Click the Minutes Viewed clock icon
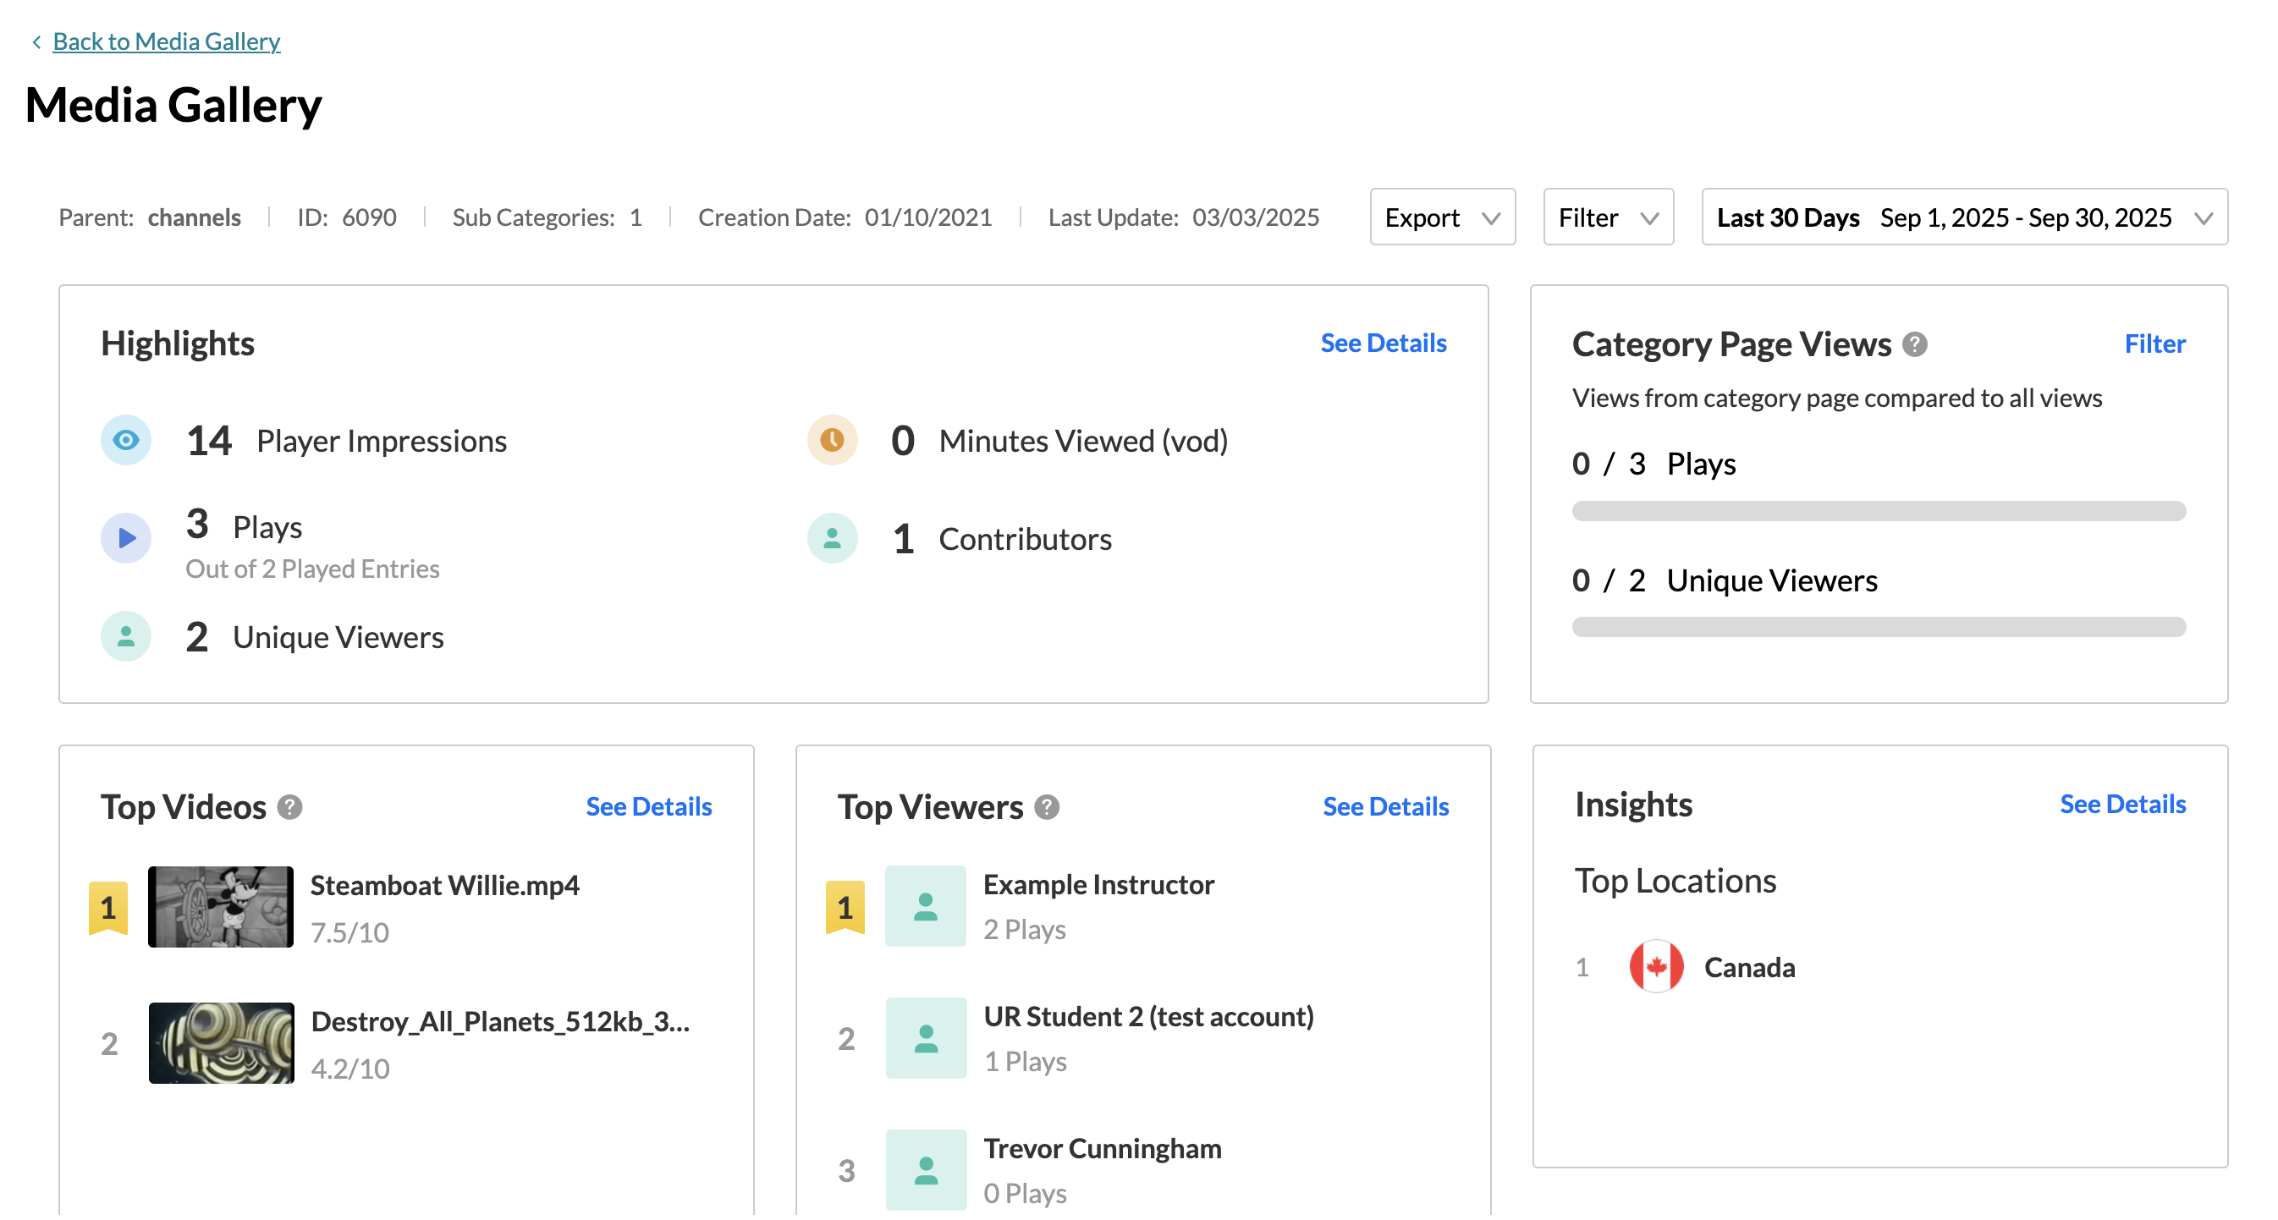The width and height of the screenshot is (2278, 1220). [x=832, y=440]
